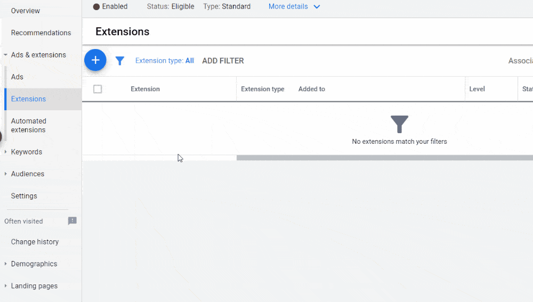Click the 'Often visited' label
The image size is (533, 302).
pos(24,222)
